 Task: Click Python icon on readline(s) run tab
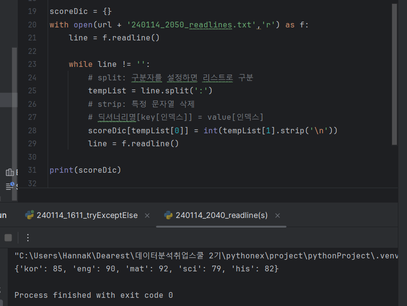click(x=168, y=215)
